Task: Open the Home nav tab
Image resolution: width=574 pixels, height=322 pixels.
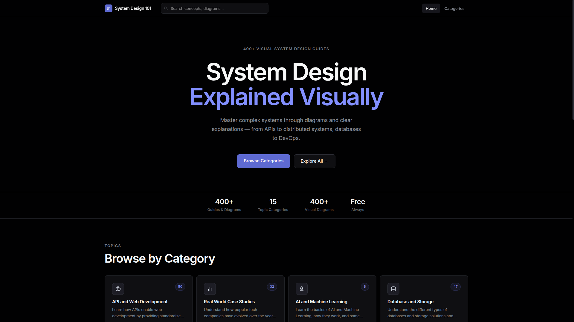Action: point(431,8)
